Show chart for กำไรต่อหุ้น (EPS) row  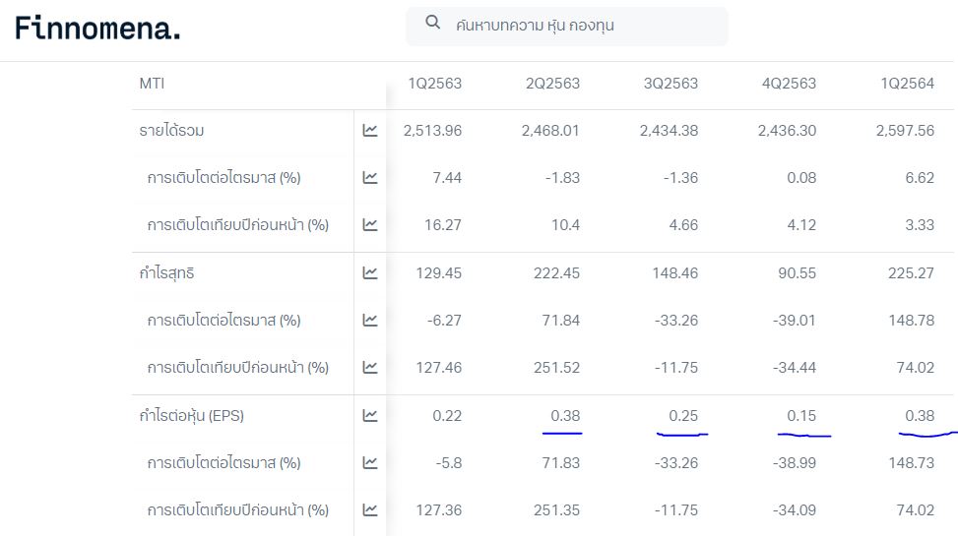click(370, 415)
